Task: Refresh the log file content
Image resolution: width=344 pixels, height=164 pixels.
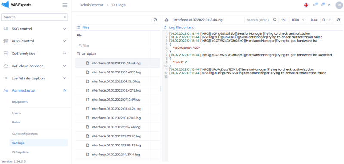Action: (338, 20)
